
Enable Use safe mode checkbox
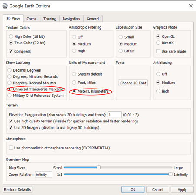click(x=158, y=51)
